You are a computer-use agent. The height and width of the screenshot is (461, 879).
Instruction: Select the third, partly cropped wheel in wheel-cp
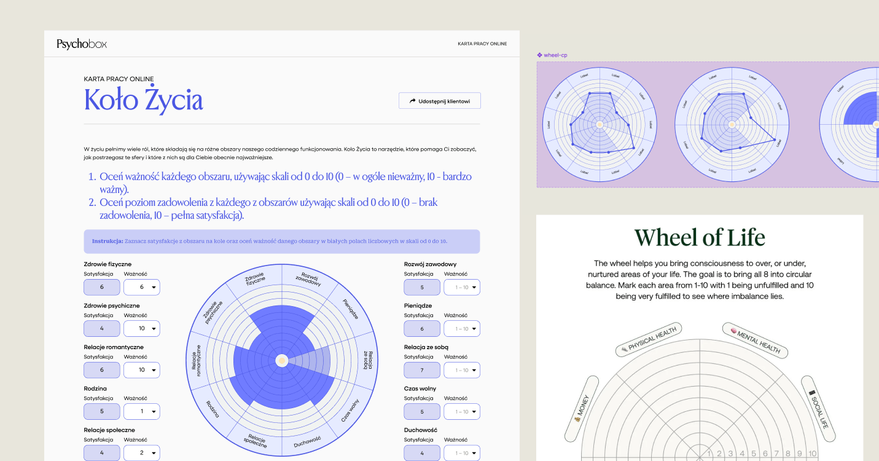pos(849,124)
